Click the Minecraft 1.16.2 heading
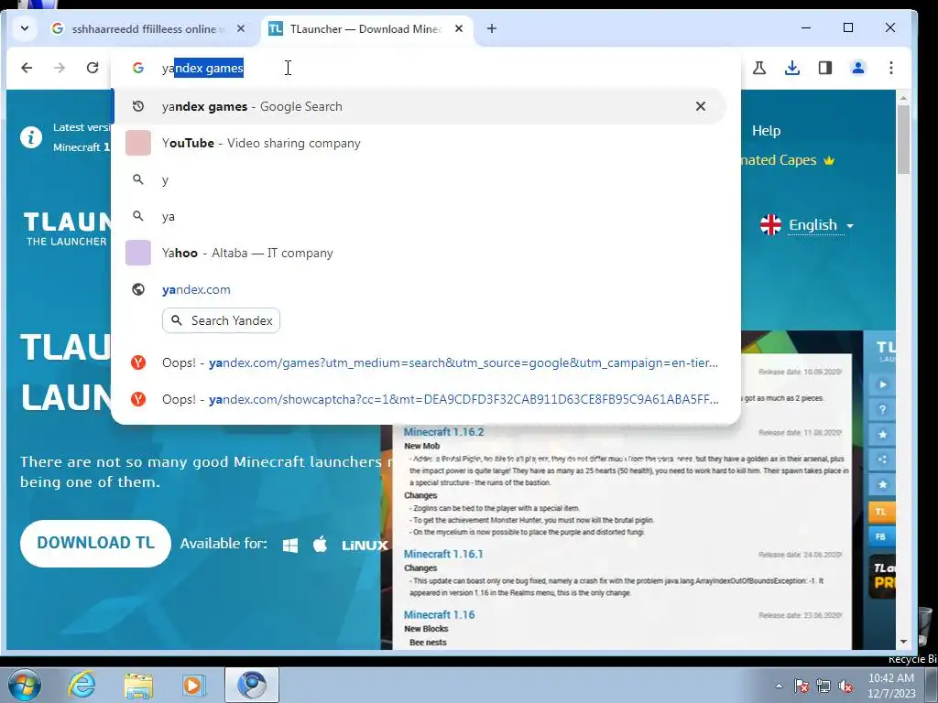 443,432
